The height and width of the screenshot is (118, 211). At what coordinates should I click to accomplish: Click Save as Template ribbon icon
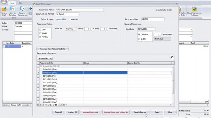coord(13,11)
